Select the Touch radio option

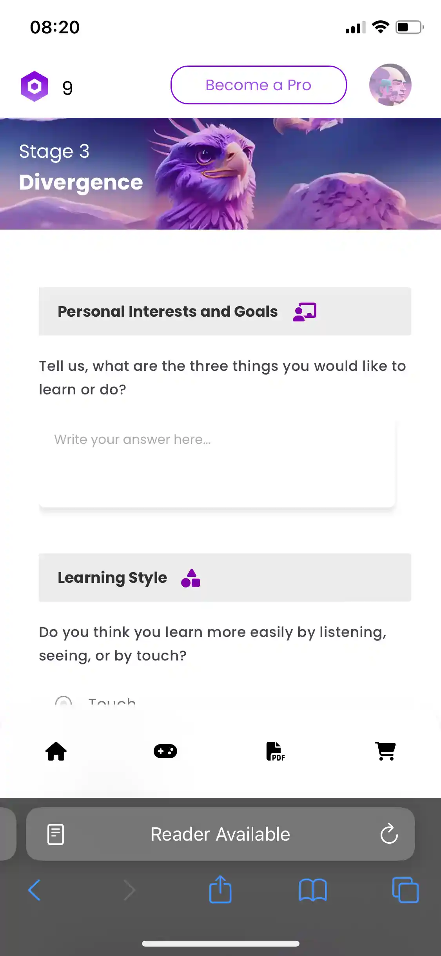point(64,702)
